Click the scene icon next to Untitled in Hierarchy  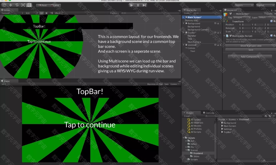tap(186, 45)
